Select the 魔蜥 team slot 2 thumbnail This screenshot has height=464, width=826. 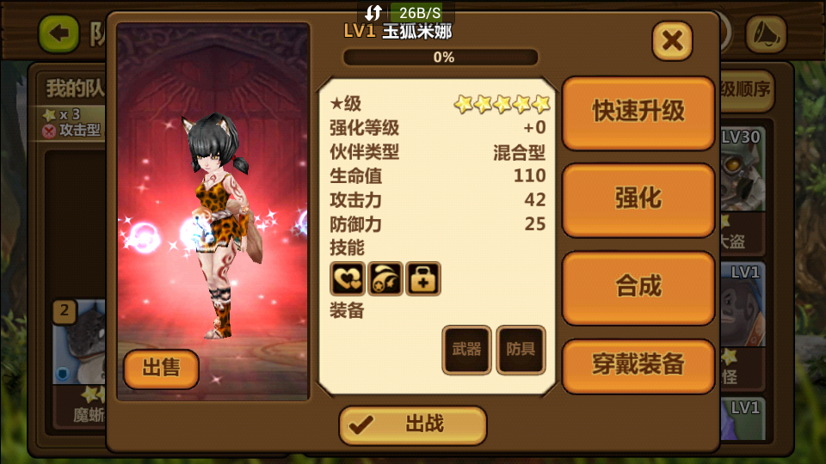pyautogui.click(x=80, y=363)
